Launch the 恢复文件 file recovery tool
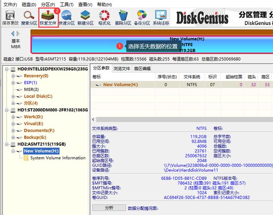 (48, 18)
